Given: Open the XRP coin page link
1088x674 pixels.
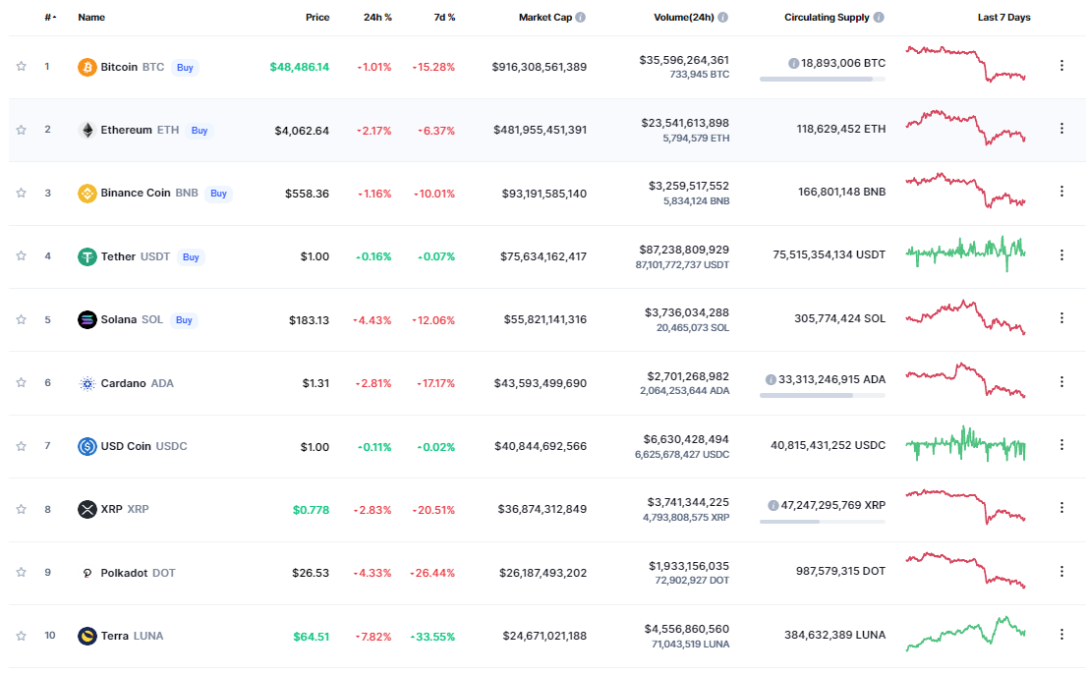Looking at the screenshot, I should (125, 509).
